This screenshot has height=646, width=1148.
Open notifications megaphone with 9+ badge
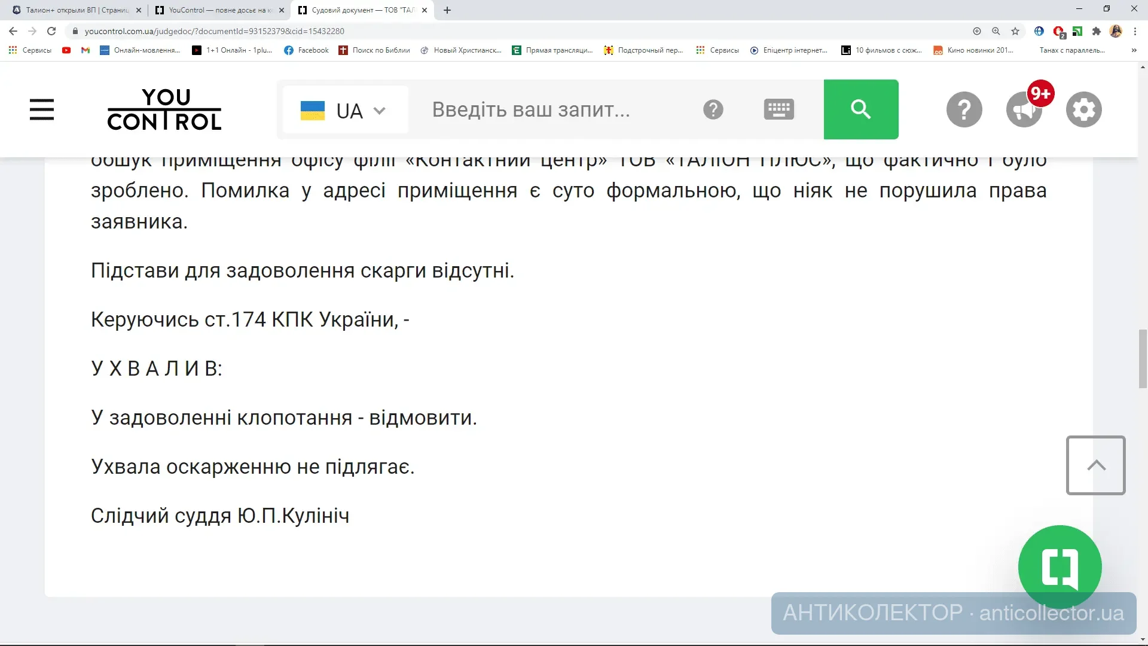pyautogui.click(x=1024, y=109)
